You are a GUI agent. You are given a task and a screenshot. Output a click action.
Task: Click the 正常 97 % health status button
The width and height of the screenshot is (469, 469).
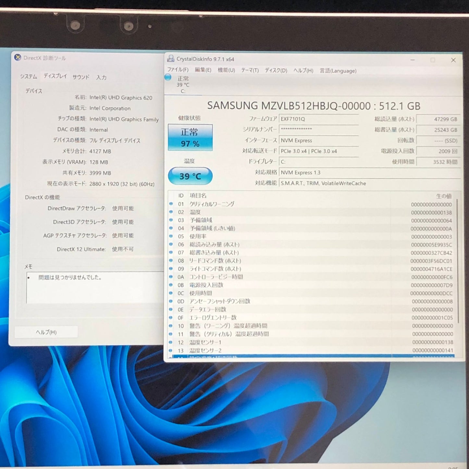tap(190, 137)
